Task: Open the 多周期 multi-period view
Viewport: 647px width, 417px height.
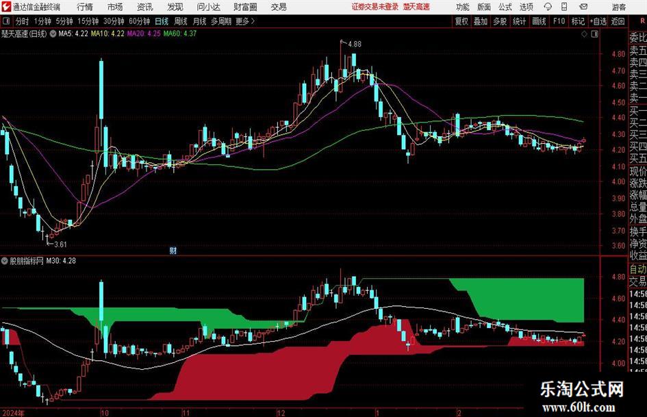Action: pyautogui.click(x=221, y=21)
